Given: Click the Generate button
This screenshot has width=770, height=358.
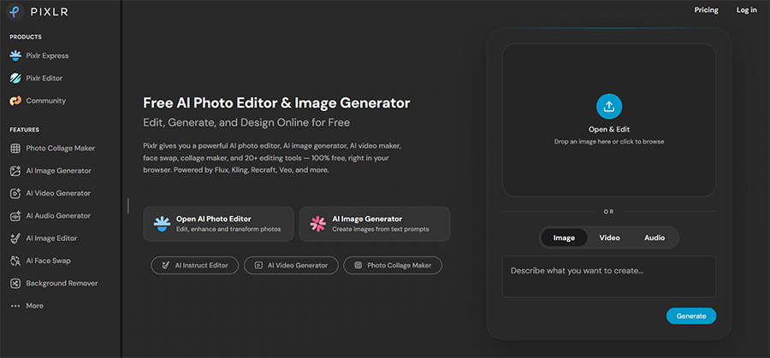Looking at the screenshot, I should pos(691,316).
